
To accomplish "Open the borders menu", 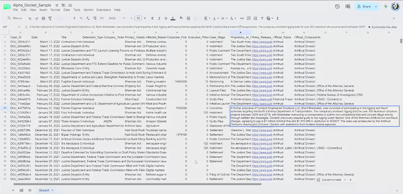I will [x=188, y=19].
